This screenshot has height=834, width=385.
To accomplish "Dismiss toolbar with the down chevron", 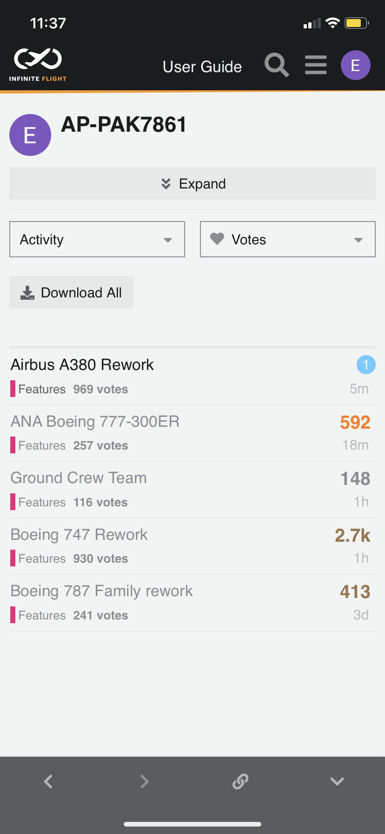I will (x=337, y=781).
